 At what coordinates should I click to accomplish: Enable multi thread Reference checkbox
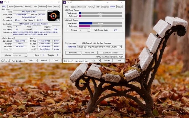[x=68, y=26]
